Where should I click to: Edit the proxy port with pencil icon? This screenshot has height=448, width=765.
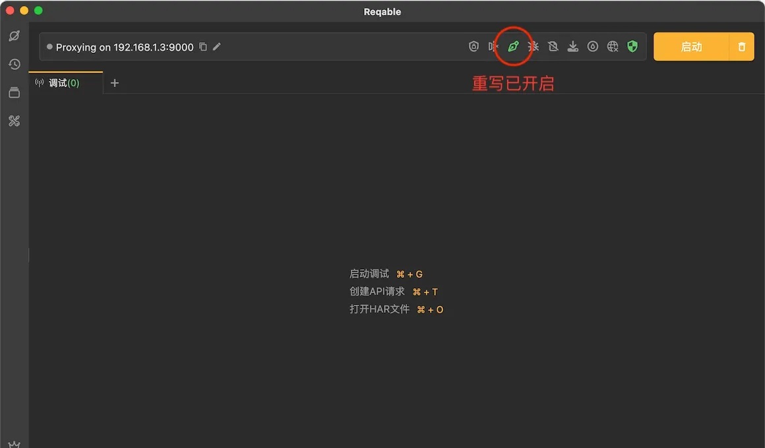(x=216, y=47)
